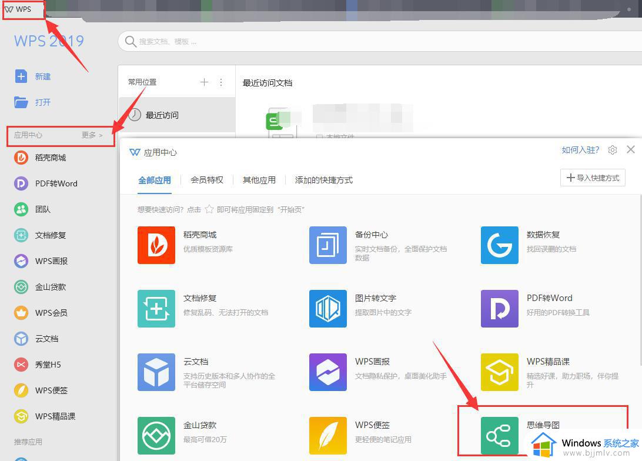The height and width of the screenshot is (461, 642).
Task: Open 稻壳商城 app tile icon
Action: tap(156, 245)
